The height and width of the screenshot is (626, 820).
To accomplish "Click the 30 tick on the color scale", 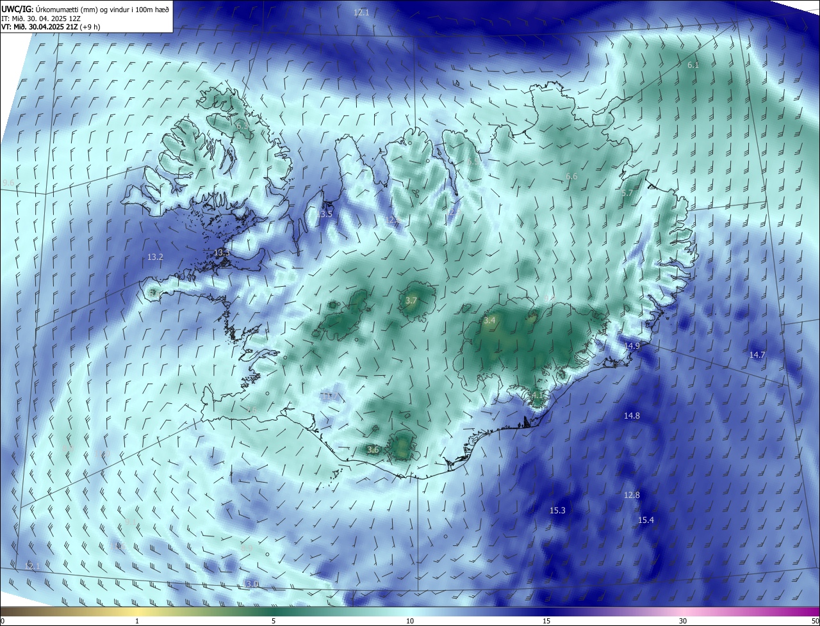I will pyautogui.click(x=683, y=621).
